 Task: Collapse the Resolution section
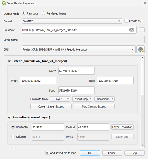9,117
